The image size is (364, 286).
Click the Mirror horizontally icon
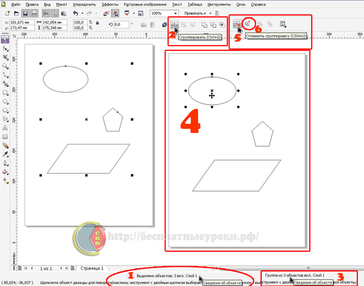[144, 25]
